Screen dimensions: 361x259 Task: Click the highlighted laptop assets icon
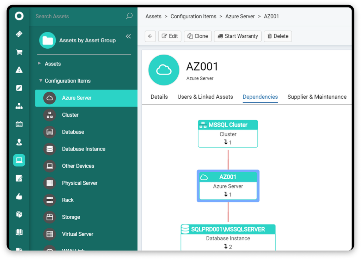point(19,160)
